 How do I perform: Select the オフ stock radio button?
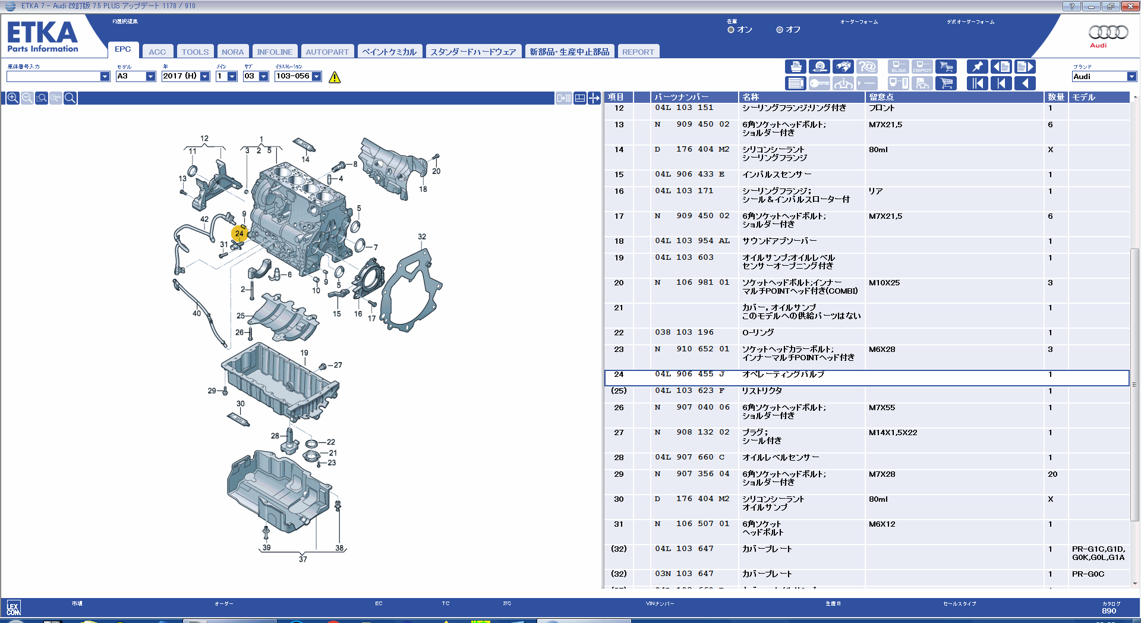click(x=780, y=30)
